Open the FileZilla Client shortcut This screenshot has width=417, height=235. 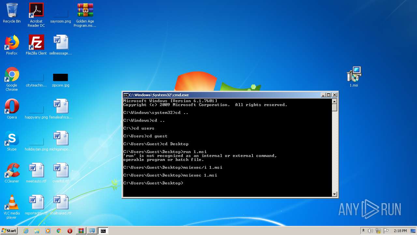click(36, 45)
